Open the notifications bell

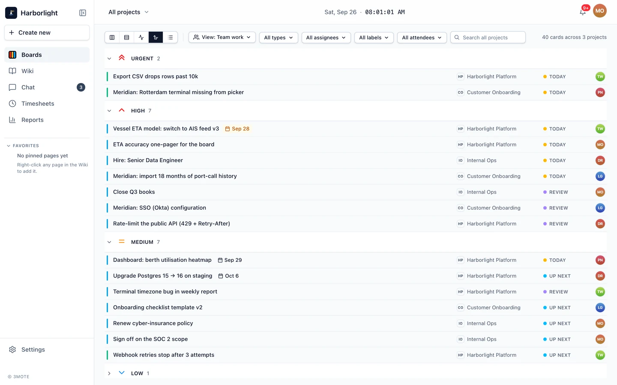[x=583, y=12]
